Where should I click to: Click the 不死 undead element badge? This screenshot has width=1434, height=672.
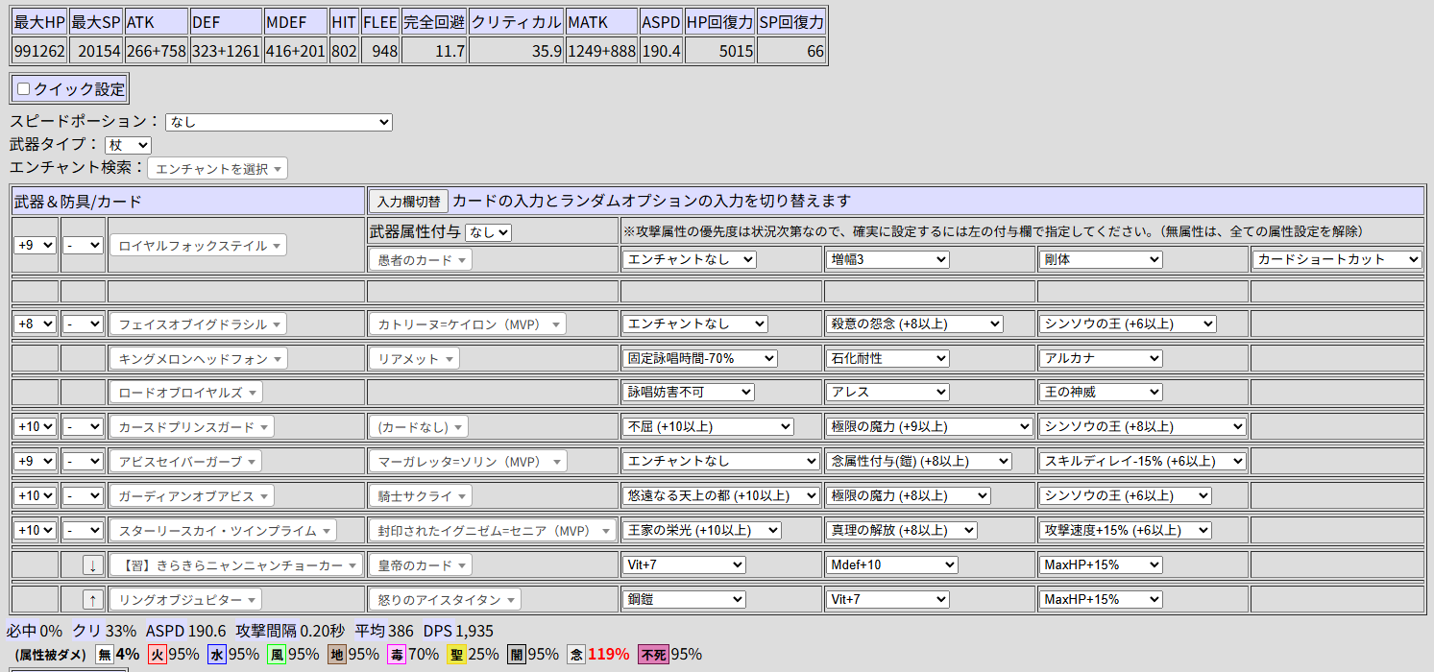click(x=653, y=655)
